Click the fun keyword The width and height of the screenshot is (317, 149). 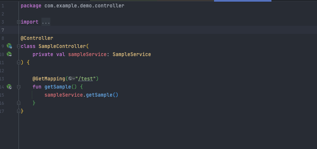click(x=37, y=87)
